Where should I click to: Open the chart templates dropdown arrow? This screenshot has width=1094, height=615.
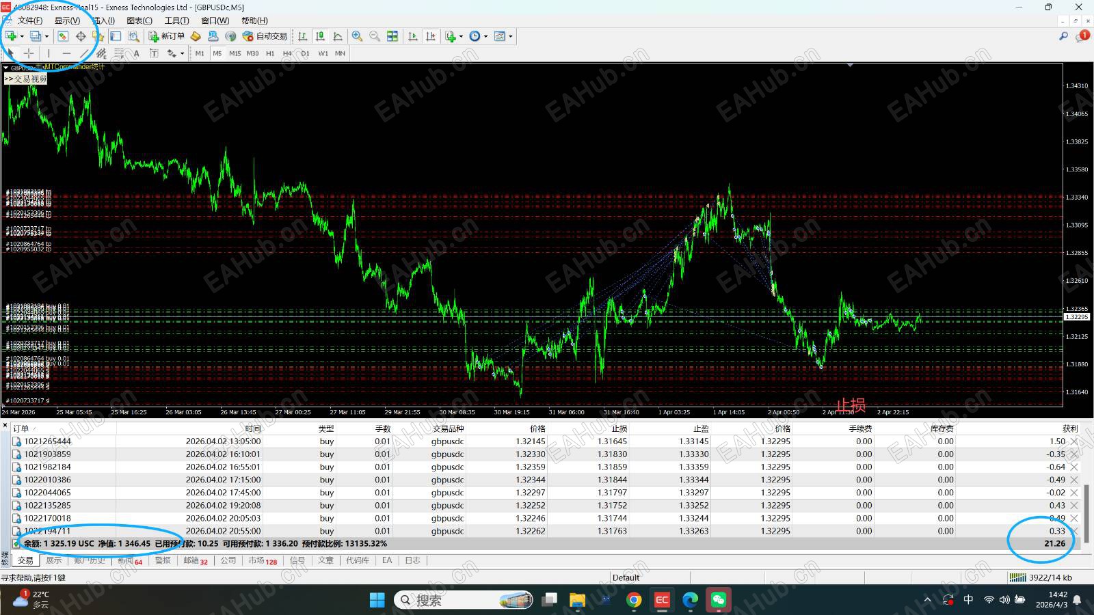point(511,36)
